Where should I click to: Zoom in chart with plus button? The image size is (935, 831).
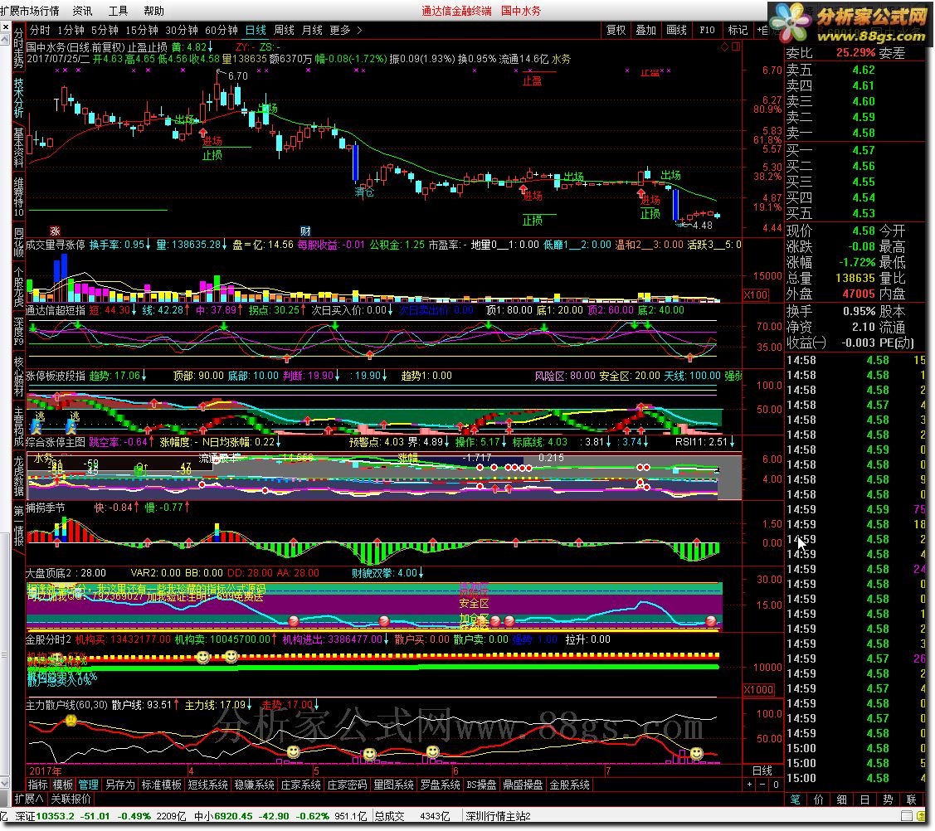749,785
